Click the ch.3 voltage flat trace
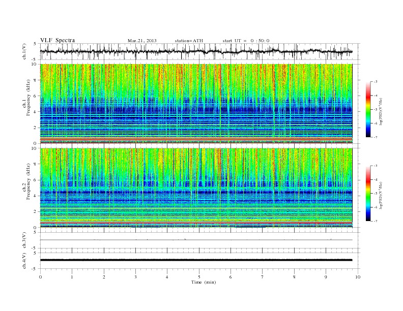Image resolution: width=403 pixels, height=311 pixels. 196,240
